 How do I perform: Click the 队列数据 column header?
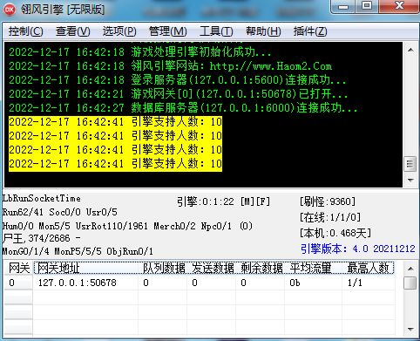point(164,268)
